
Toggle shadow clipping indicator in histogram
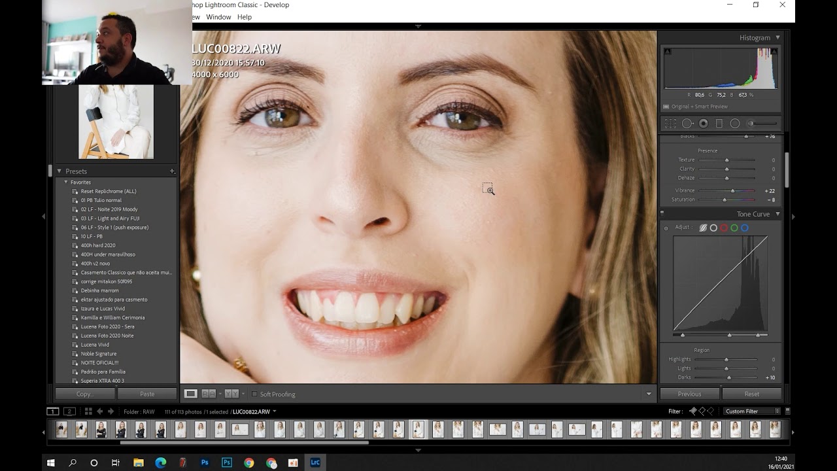click(x=667, y=51)
